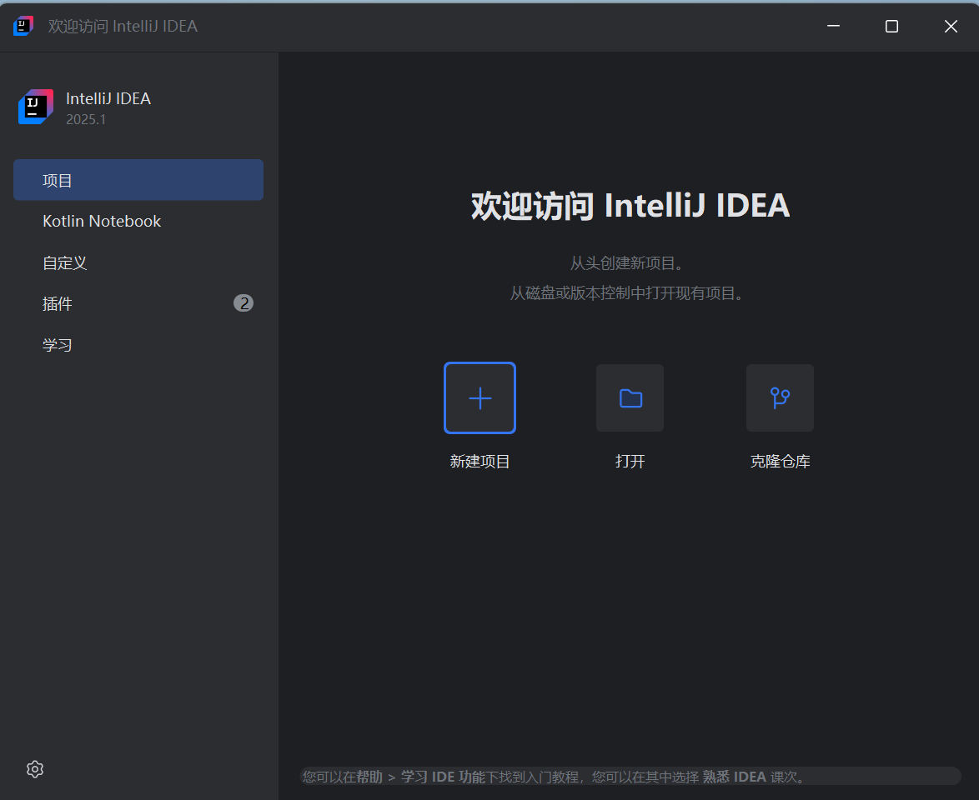Open the settings gear in the sidebar
Image resolution: width=979 pixels, height=800 pixels.
pos(35,769)
